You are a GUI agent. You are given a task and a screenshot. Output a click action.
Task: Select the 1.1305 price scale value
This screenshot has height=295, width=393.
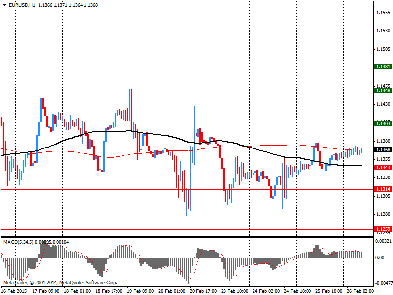384,196
